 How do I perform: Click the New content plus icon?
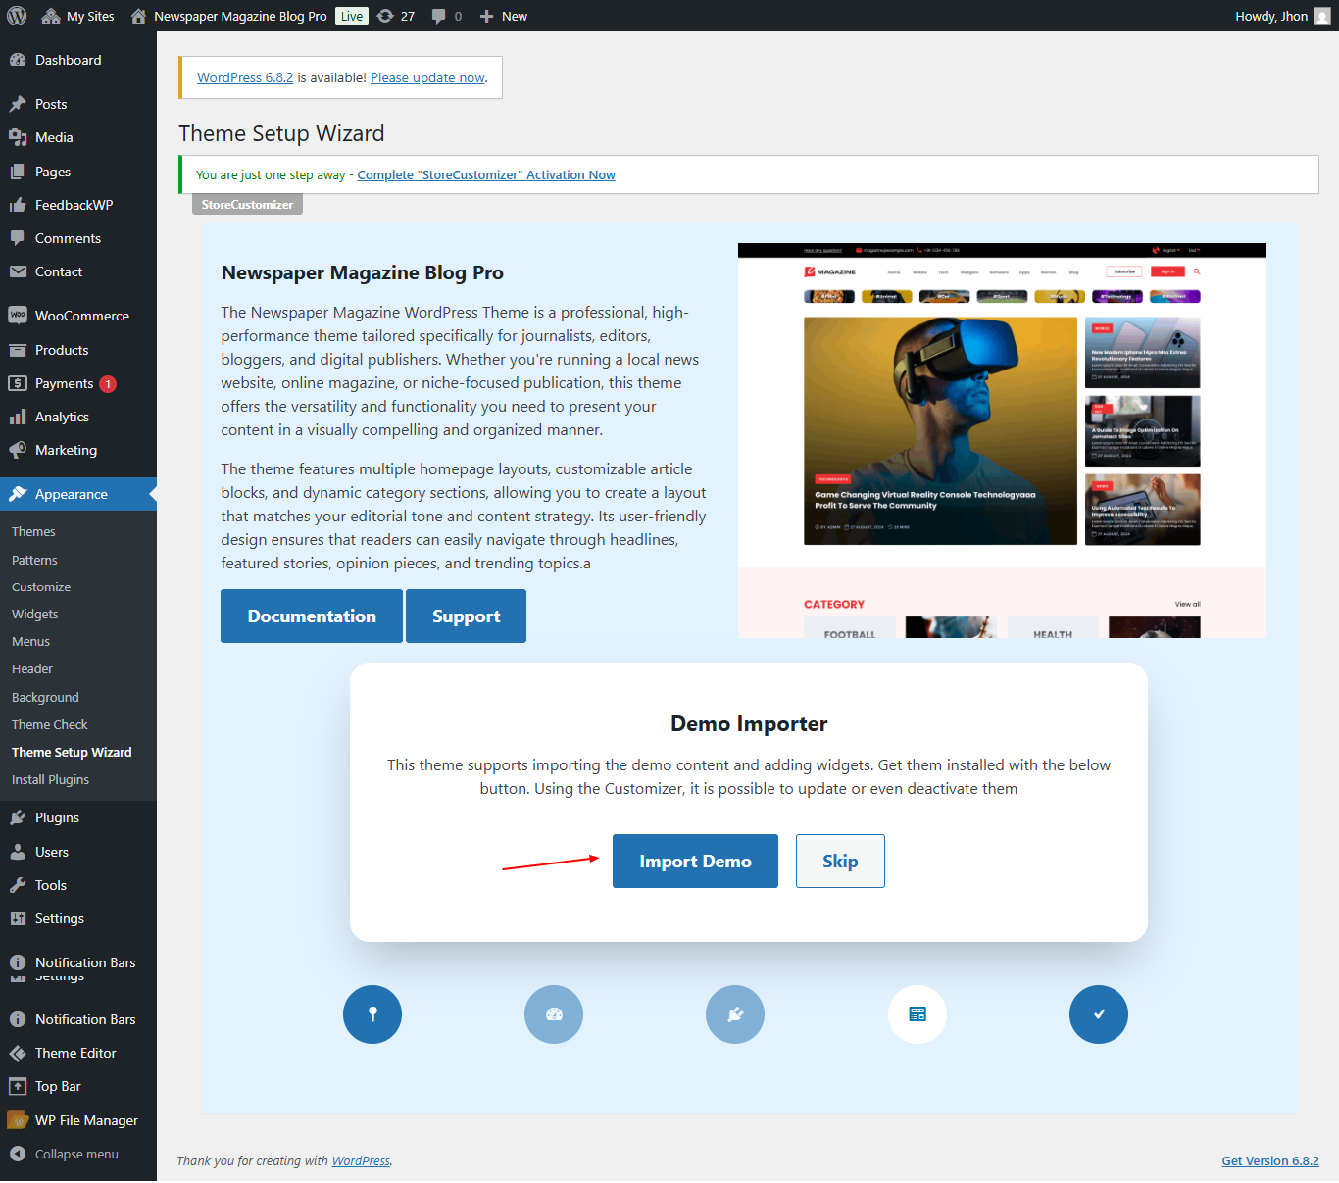click(x=504, y=16)
